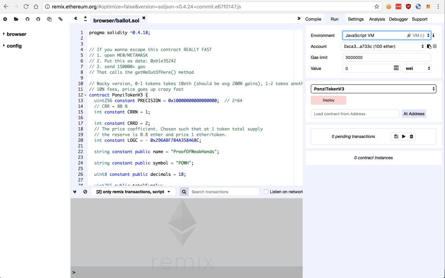Click the GitHub icon beside the open-folder icon
This screenshot has width=445, height=278.
27,19
